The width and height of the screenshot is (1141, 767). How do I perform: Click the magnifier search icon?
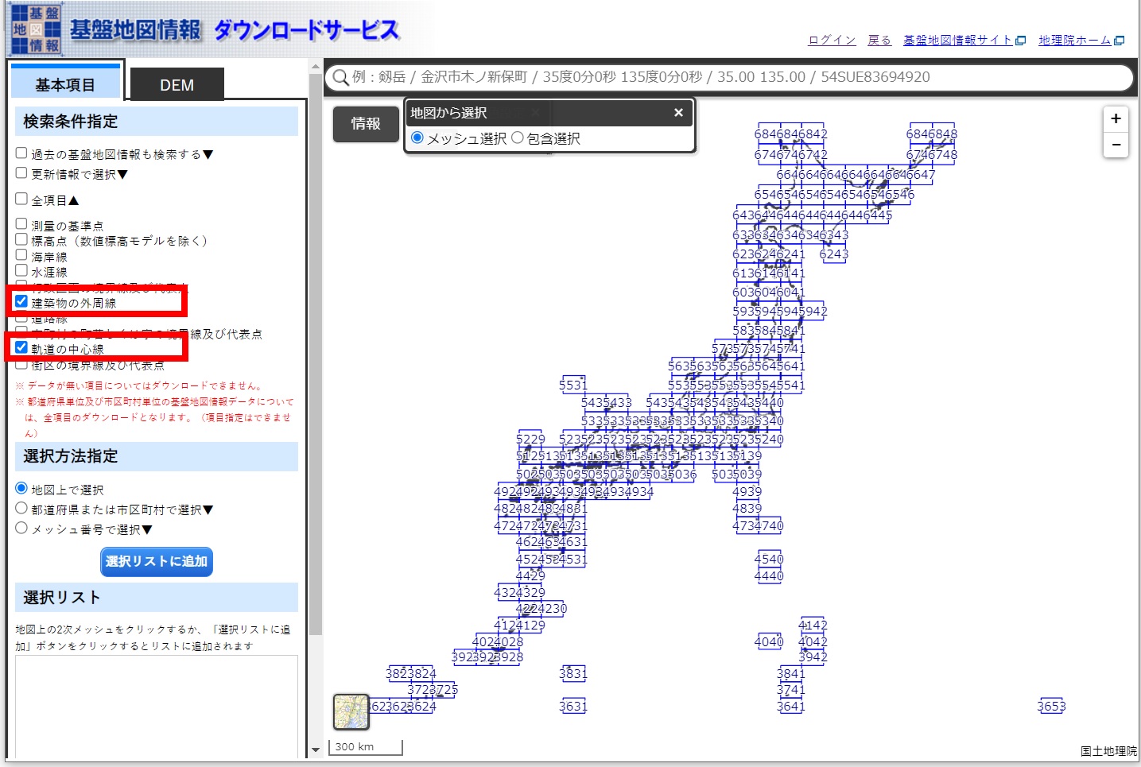(x=340, y=77)
